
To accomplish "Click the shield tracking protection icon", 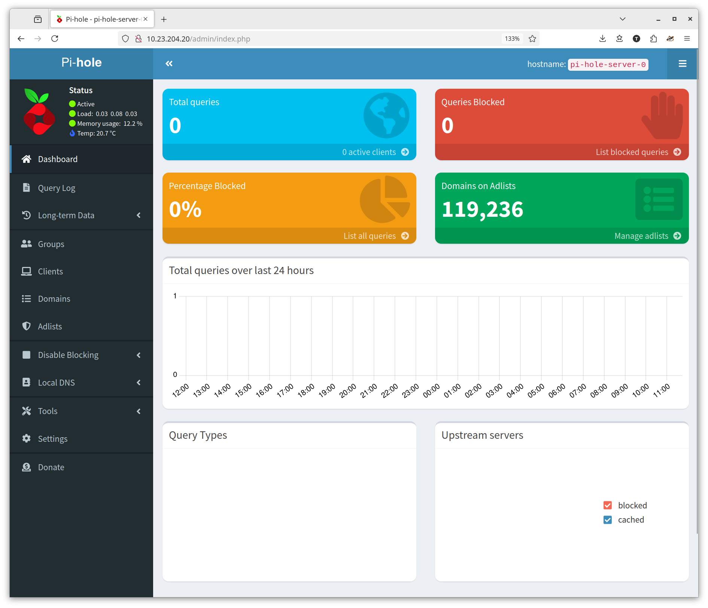I will click(125, 39).
